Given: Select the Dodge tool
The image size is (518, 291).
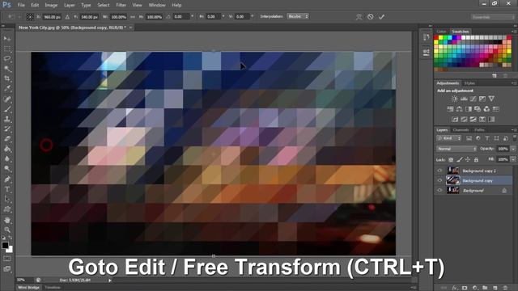Looking at the screenshot, I should [7, 169].
